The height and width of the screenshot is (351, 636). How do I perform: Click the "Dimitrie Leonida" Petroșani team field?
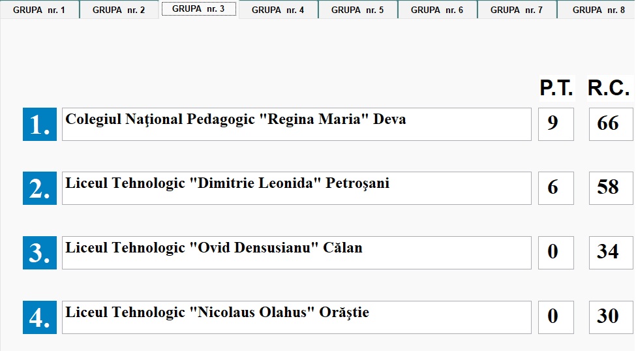[x=296, y=189]
